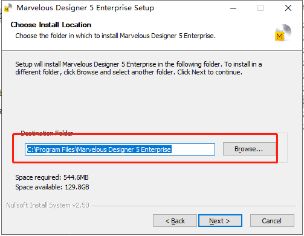Image resolution: width=304 pixels, height=236 pixels.
Task: Click the Space available: 129.8GB text
Action: (x=52, y=187)
